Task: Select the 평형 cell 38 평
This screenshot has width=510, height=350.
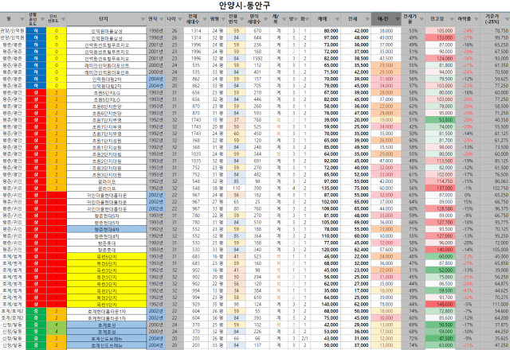Action: [218, 189]
